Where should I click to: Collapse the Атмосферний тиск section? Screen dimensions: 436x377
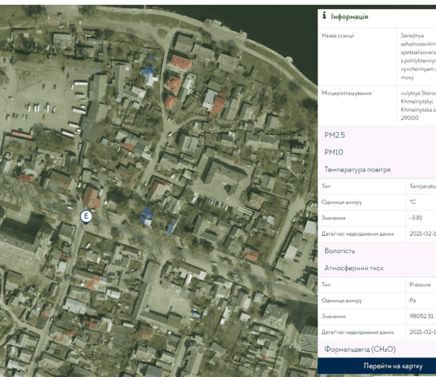click(376, 268)
